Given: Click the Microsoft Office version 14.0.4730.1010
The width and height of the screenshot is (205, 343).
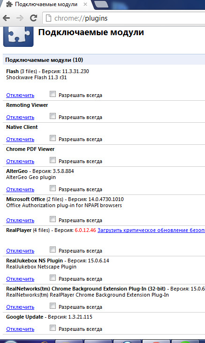Looking at the screenshot, I should (x=106, y=199).
